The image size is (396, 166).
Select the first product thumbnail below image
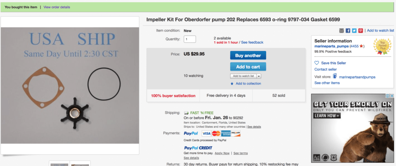click(59, 163)
